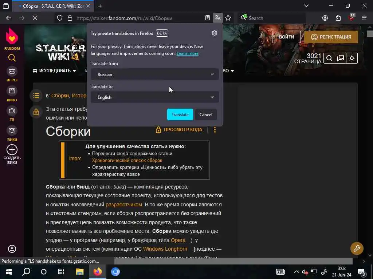
Task: Open the Opera article link
Action: (x=178, y=240)
